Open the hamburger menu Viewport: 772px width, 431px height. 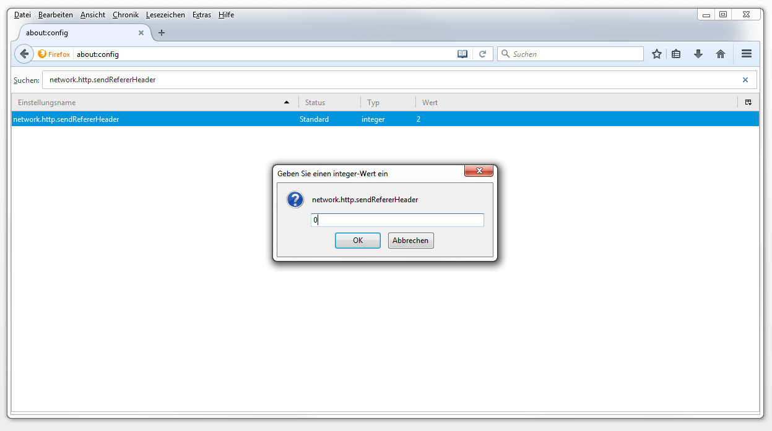click(747, 54)
